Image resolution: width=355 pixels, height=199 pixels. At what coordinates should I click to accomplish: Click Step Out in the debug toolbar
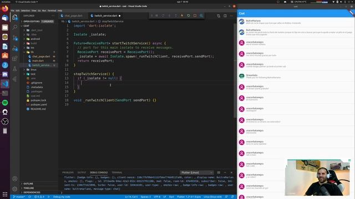coord(176,15)
